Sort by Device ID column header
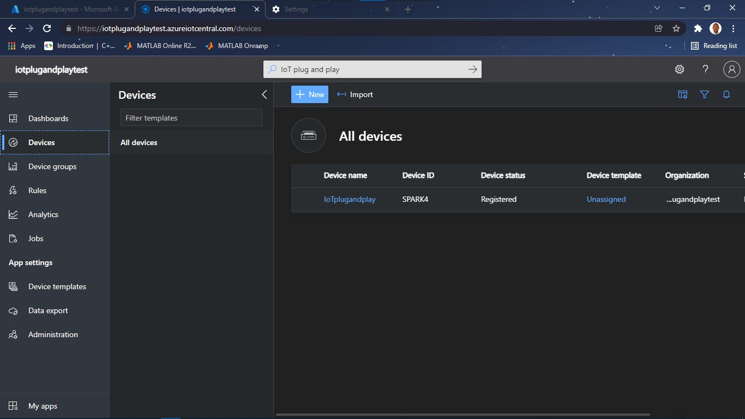Image resolution: width=745 pixels, height=419 pixels. pyautogui.click(x=418, y=175)
